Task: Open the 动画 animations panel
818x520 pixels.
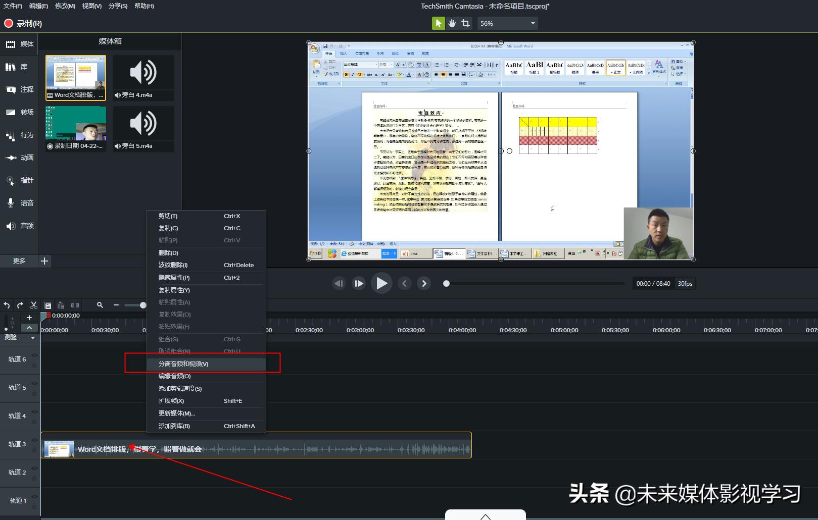Action: coord(19,158)
